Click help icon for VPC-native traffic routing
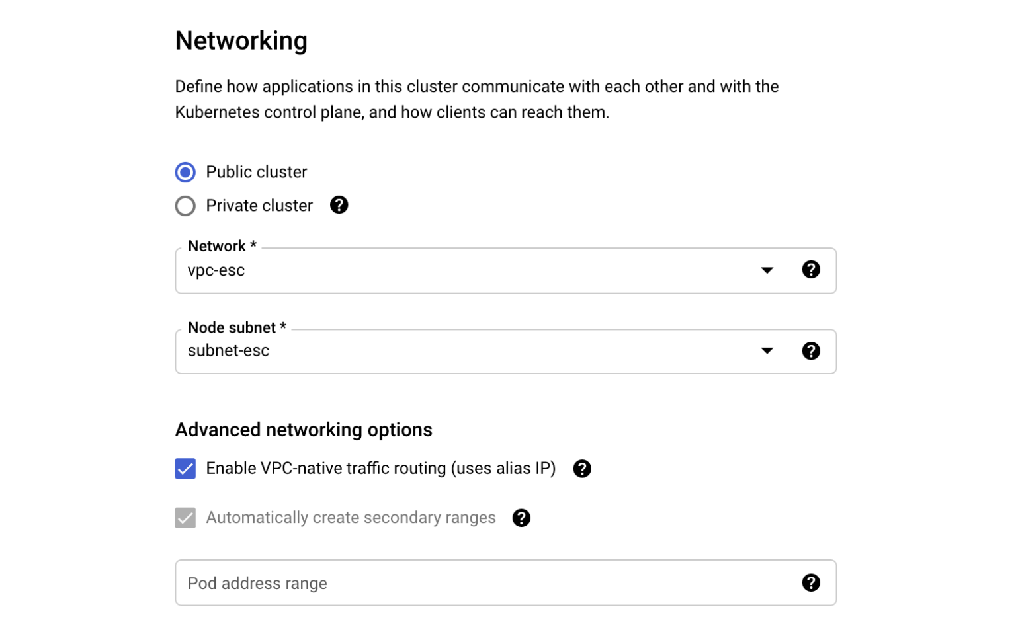The image size is (1012, 638). pyautogui.click(x=582, y=469)
